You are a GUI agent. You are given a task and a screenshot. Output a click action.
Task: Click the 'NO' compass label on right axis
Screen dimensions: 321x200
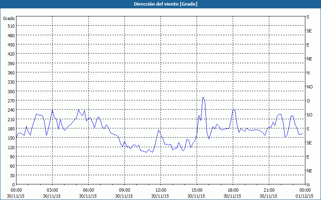coord(310,87)
